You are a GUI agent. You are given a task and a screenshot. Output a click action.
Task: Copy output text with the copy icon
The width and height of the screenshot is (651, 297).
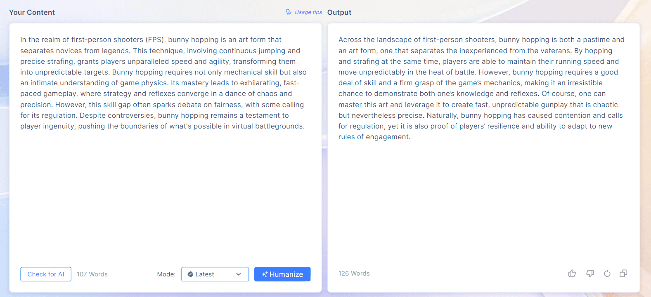click(623, 274)
